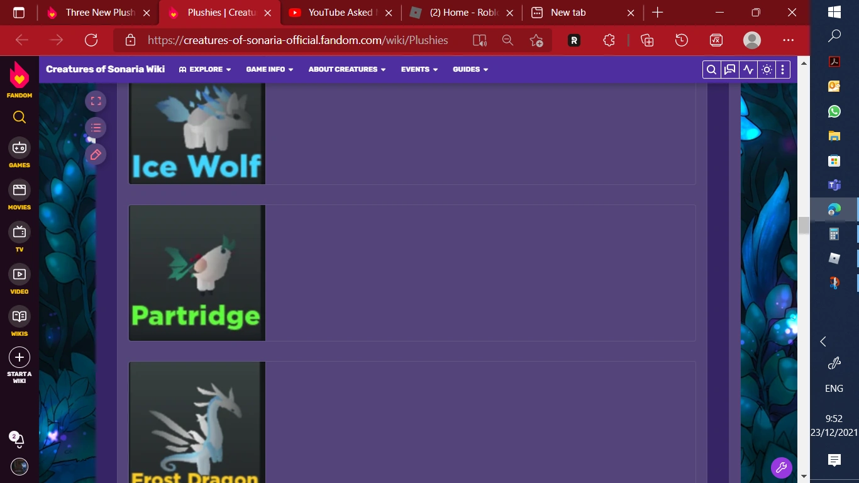Open the Partridge plushie thumbnail
This screenshot has width=859, height=483.
197,272
